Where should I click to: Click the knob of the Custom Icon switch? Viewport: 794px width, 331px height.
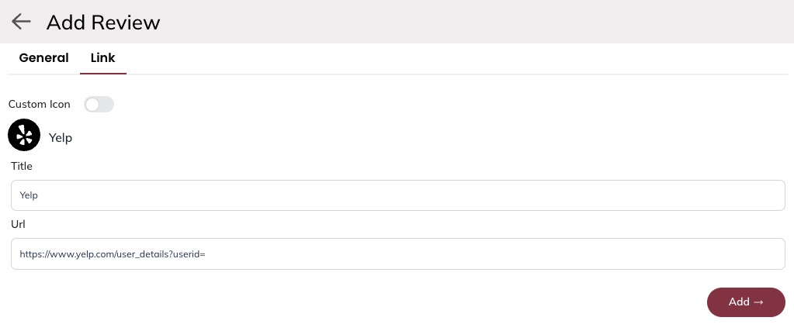[93, 104]
